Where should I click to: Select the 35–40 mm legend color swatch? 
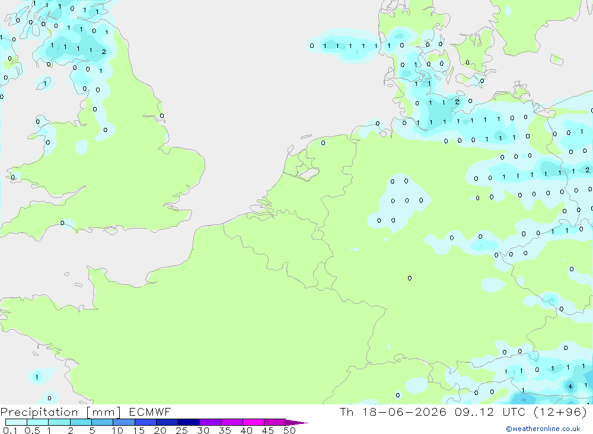pyautogui.click(x=232, y=422)
